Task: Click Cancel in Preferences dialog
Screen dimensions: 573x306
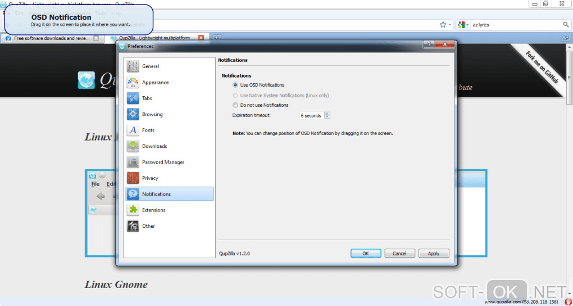Action: pos(399,253)
